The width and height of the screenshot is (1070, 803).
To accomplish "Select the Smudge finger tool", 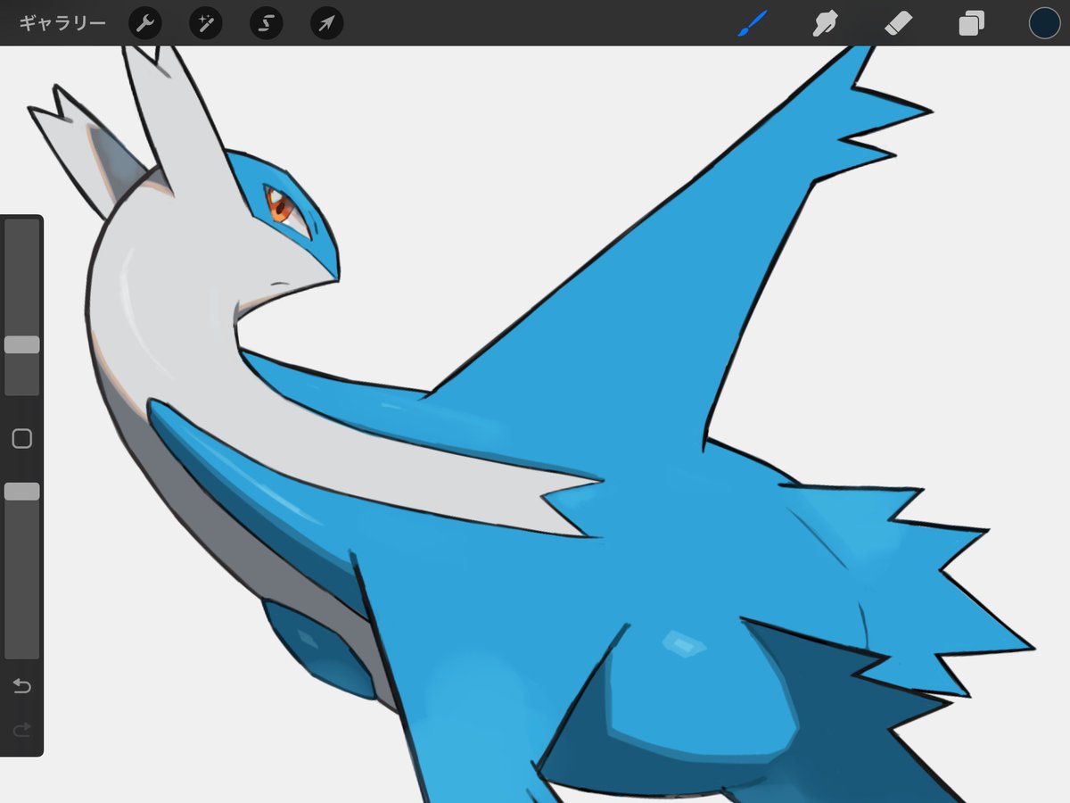I will 825,23.
